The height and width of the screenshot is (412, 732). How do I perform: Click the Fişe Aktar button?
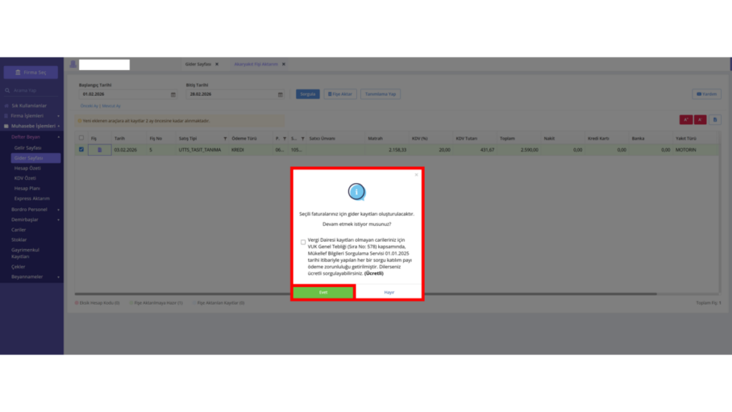tap(340, 94)
